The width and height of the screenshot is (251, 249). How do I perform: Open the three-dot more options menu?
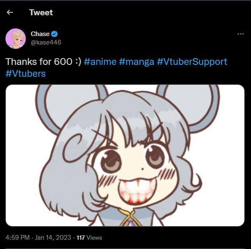coord(240,34)
